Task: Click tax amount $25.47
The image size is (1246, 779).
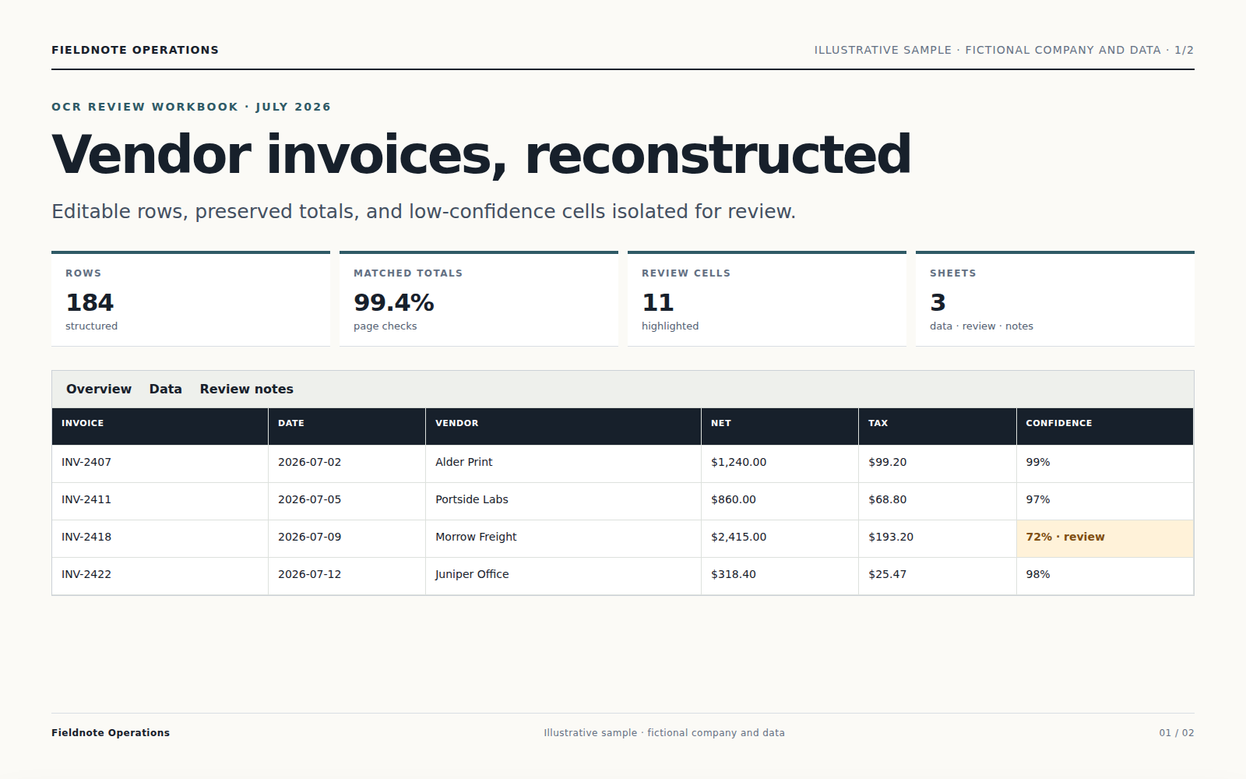Action: [x=938, y=576]
